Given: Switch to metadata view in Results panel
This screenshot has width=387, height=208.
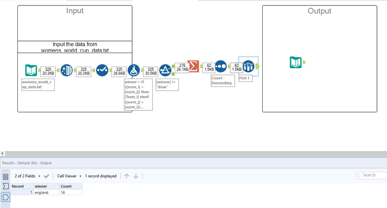Looking at the screenshot, I should (5, 186).
